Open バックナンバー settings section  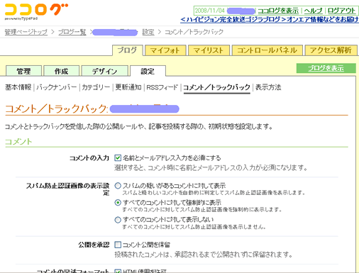(x=57, y=87)
